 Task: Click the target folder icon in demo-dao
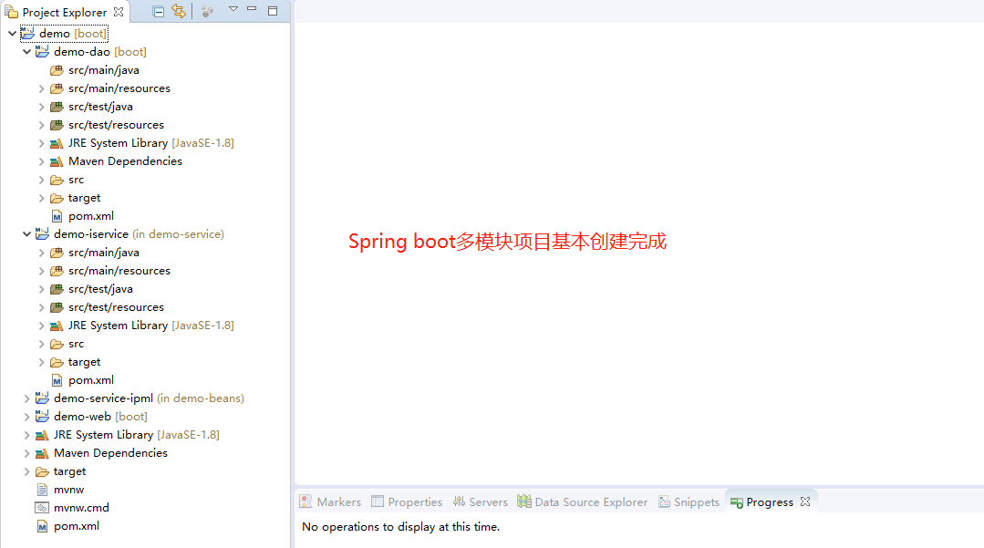(x=57, y=198)
